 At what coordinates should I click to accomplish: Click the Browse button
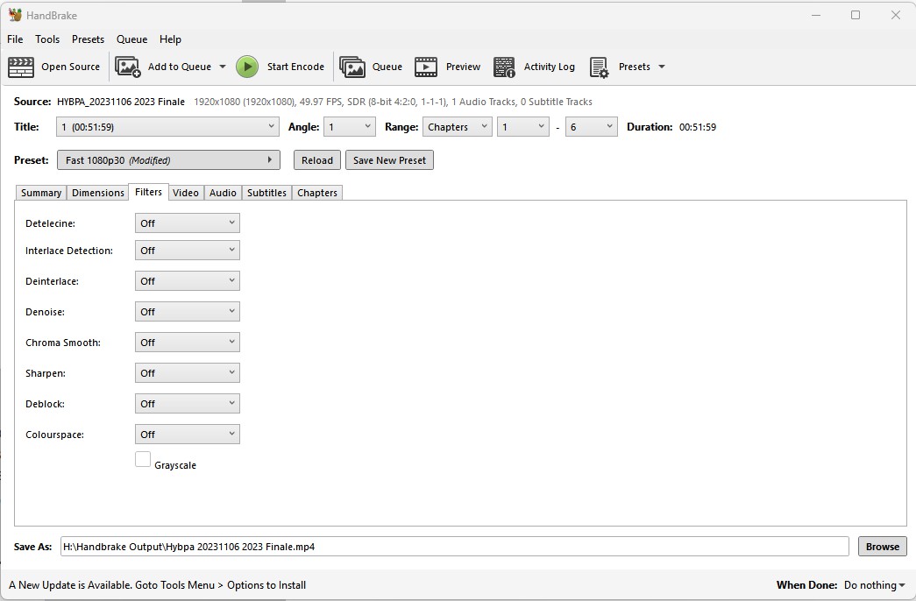[x=883, y=547]
